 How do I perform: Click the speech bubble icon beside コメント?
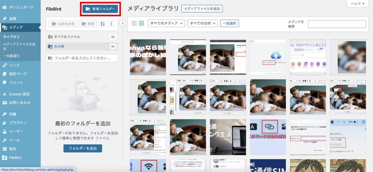[5, 82]
